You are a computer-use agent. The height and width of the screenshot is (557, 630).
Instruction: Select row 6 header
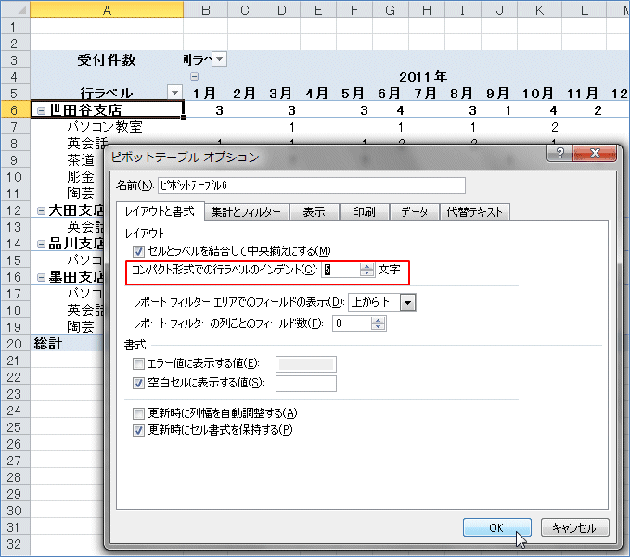click(x=15, y=110)
